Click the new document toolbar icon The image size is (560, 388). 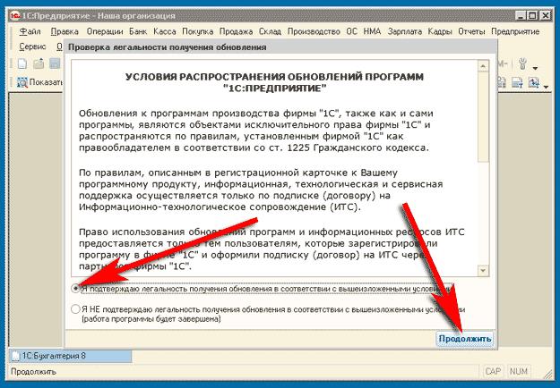click(24, 64)
